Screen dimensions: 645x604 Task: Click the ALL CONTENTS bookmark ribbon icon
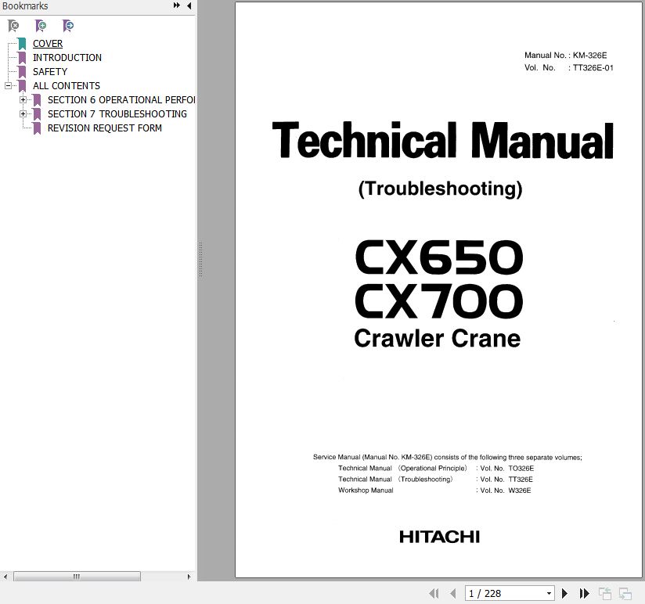point(22,85)
